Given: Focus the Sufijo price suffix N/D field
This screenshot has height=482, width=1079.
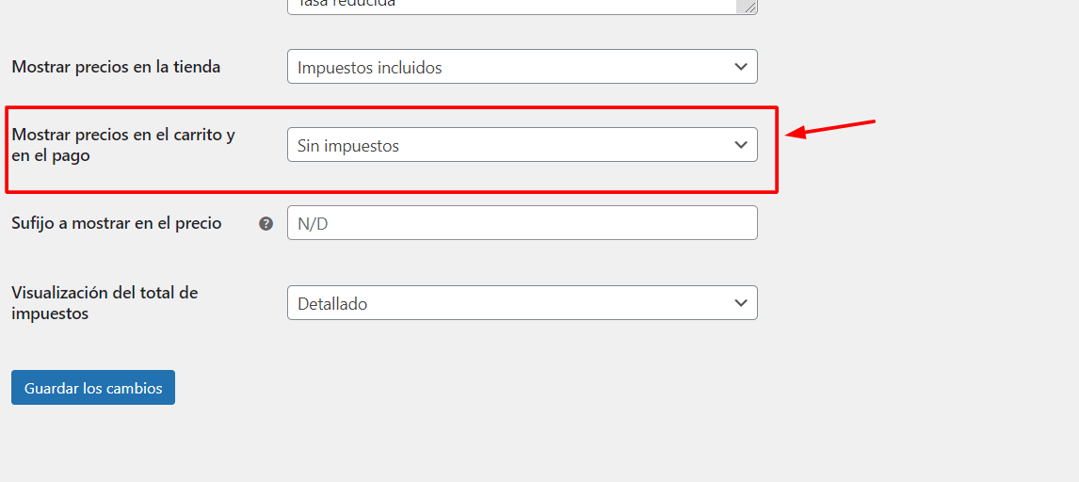Looking at the screenshot, I should coord(523,223).
